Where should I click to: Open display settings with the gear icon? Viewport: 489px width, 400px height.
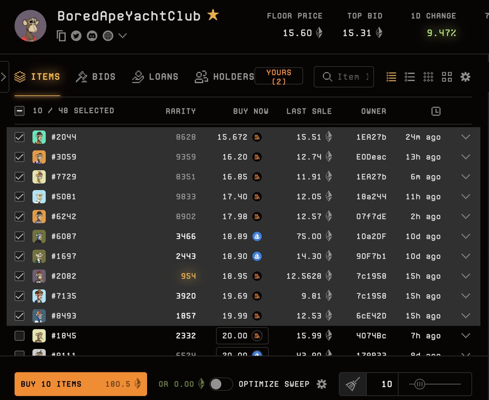pyautogui.click(x=465, y=76)
